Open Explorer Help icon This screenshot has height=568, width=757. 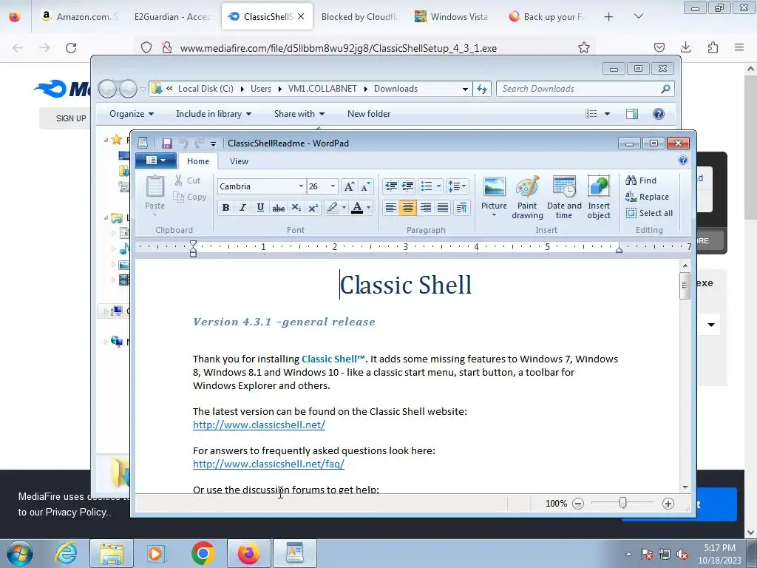pyautogui.click(x=659, y=114)
